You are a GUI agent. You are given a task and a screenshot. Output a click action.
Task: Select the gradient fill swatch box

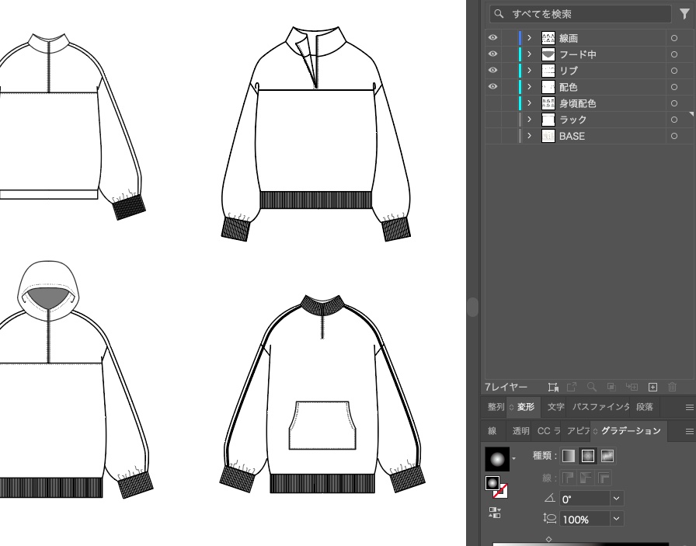[492, 483]
